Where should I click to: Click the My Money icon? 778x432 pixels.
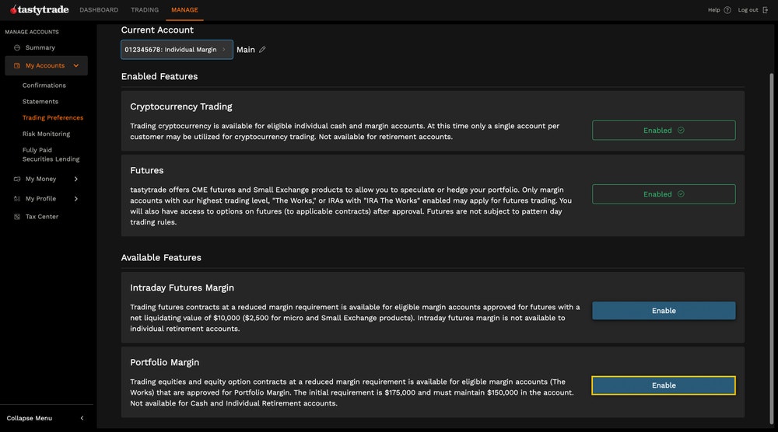tap(17, 179)
